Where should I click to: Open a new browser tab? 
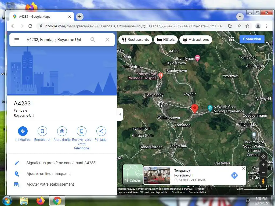coord(79,17)
